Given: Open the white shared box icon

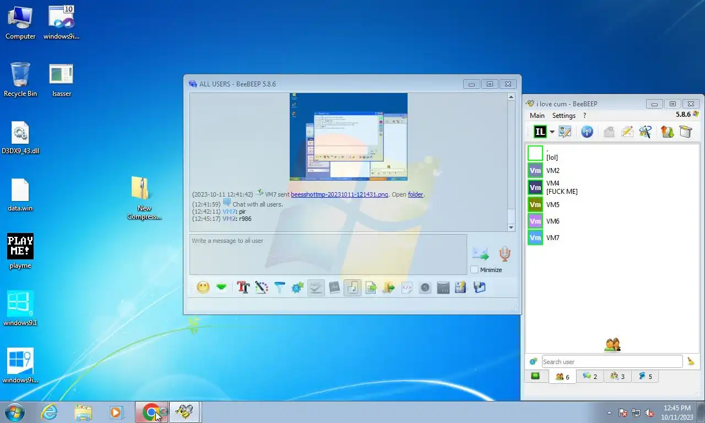Looking at the screenshot, I should coord(685,132).
